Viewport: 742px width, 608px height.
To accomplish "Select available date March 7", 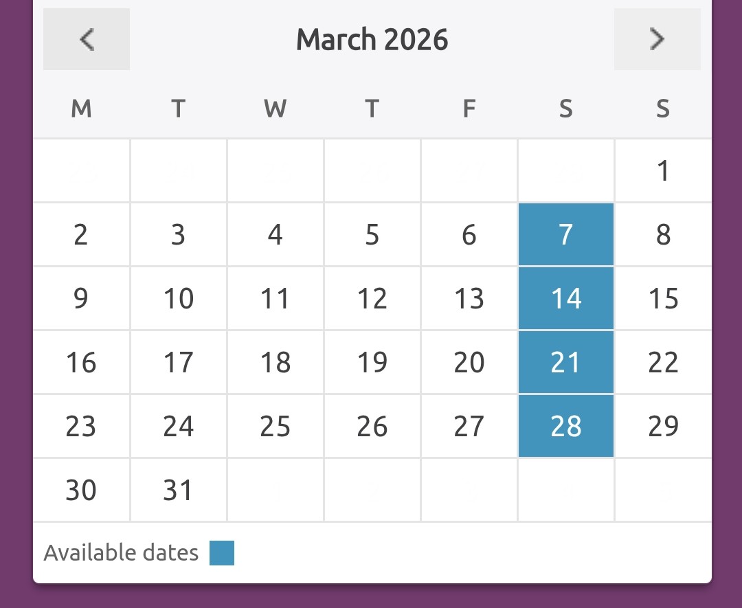I will (565, 235).
